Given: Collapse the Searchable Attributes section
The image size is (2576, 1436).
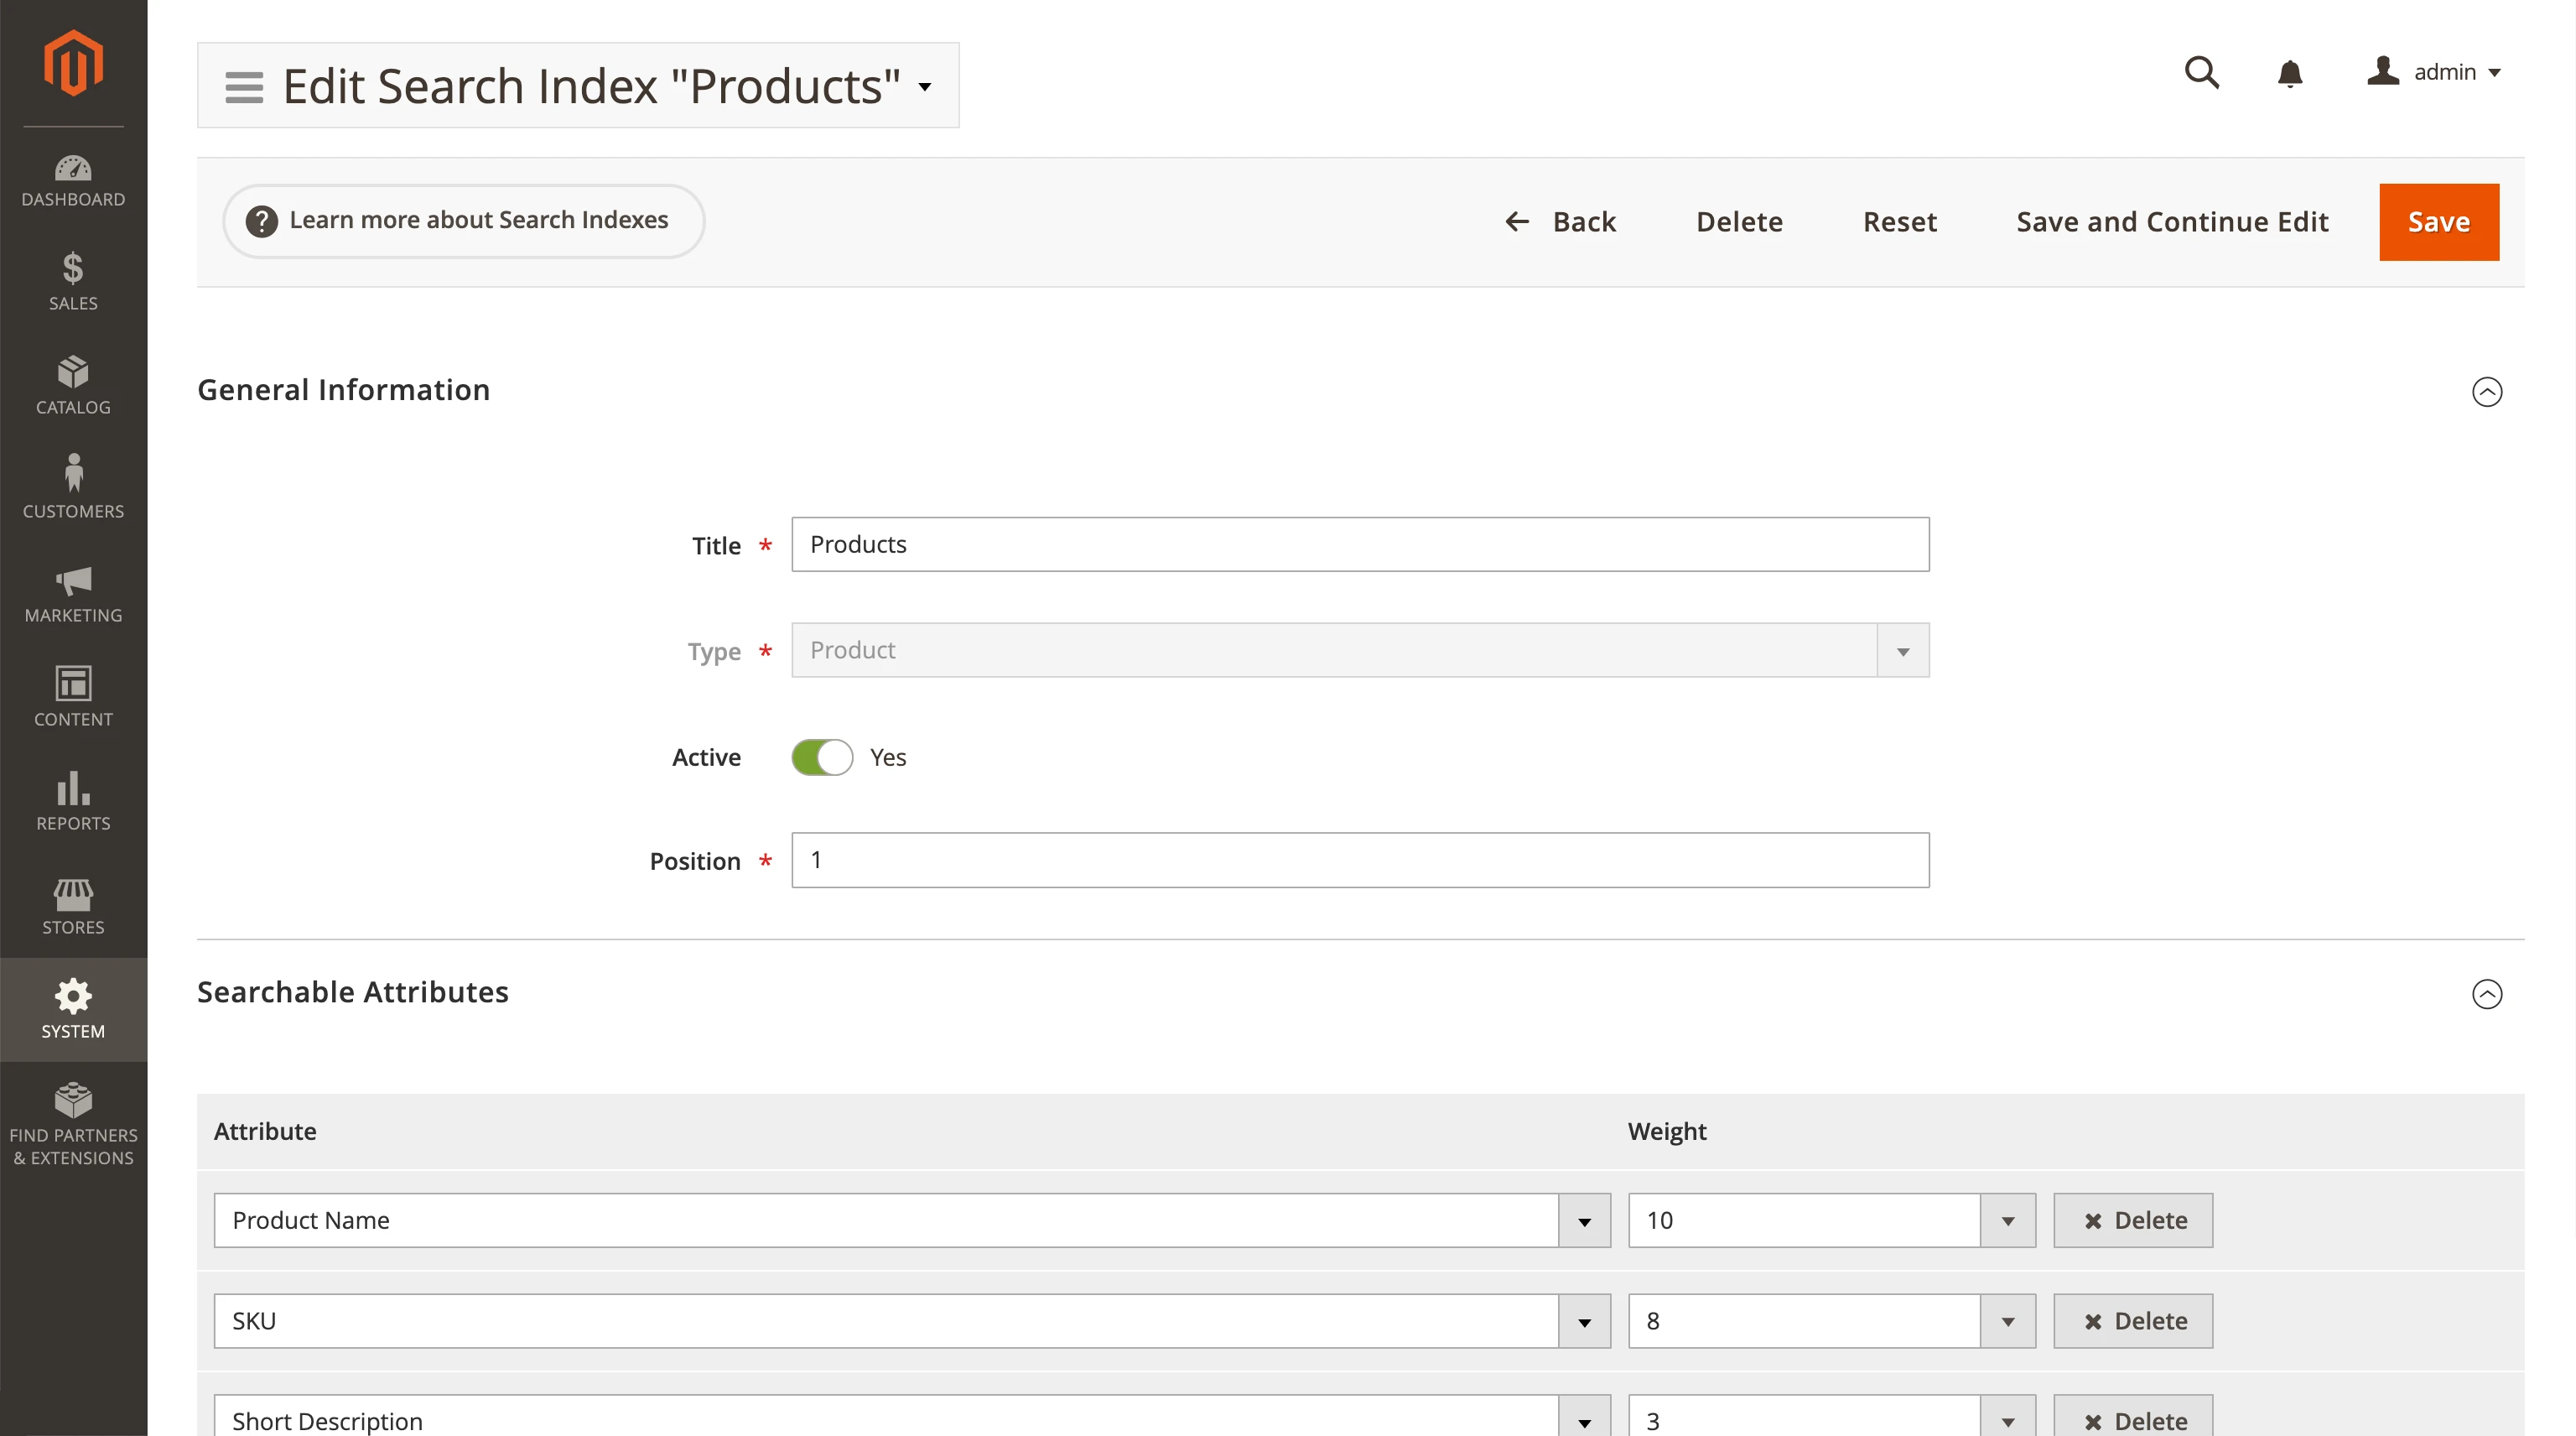Looking at the screenshot, I should (x=2487, y=993).
